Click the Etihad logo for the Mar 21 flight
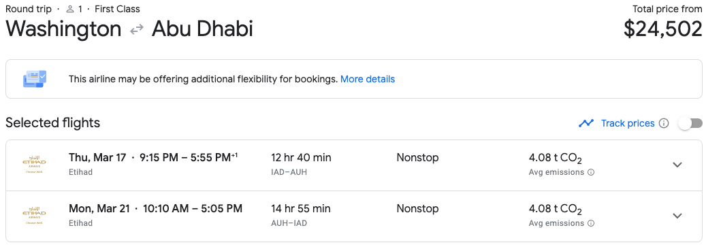Screen dimensions: 706x247 point(34,216)
